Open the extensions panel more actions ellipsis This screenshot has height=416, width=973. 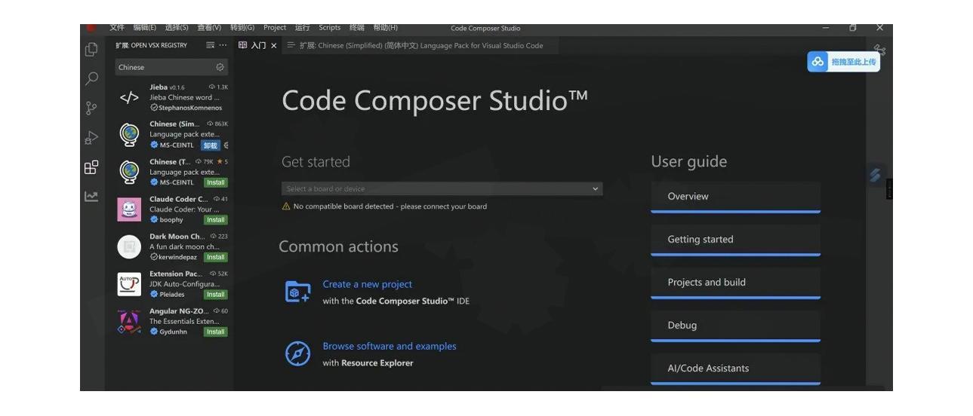(223, 45)
